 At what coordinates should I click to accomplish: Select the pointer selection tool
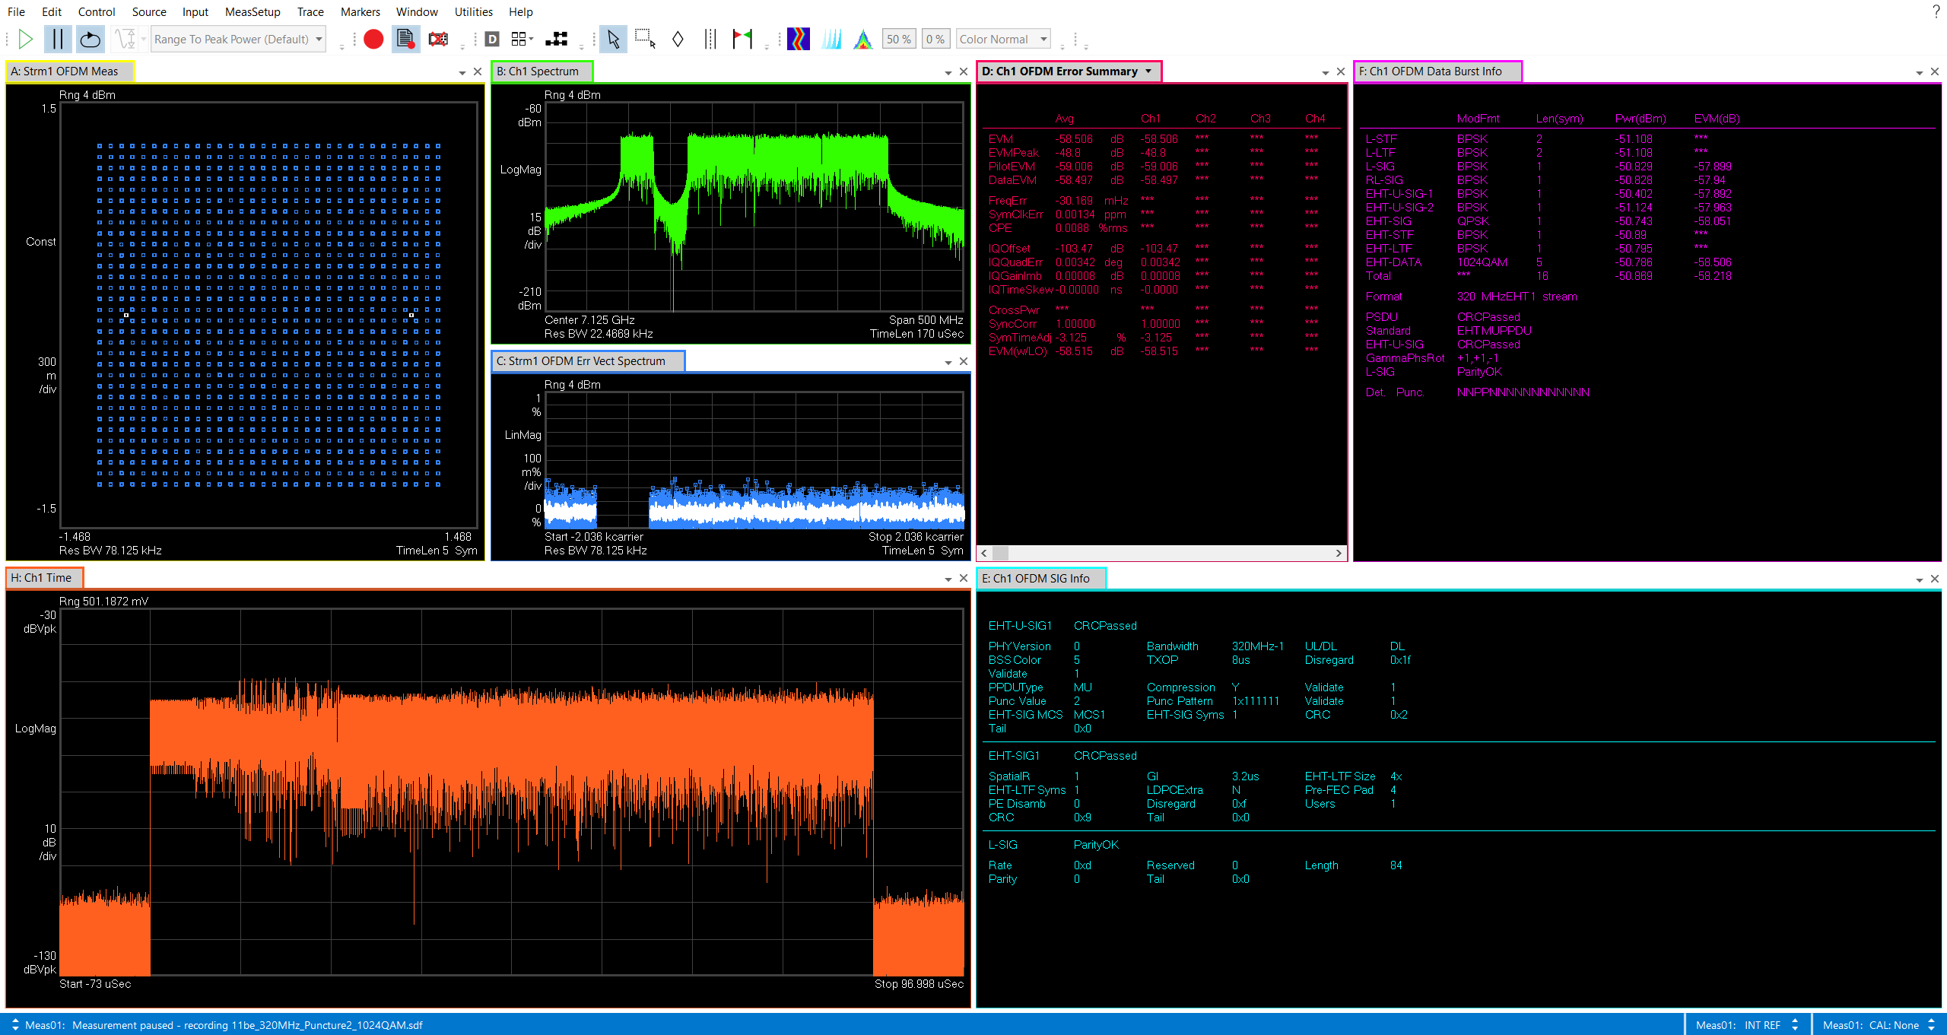click(613, 39)
